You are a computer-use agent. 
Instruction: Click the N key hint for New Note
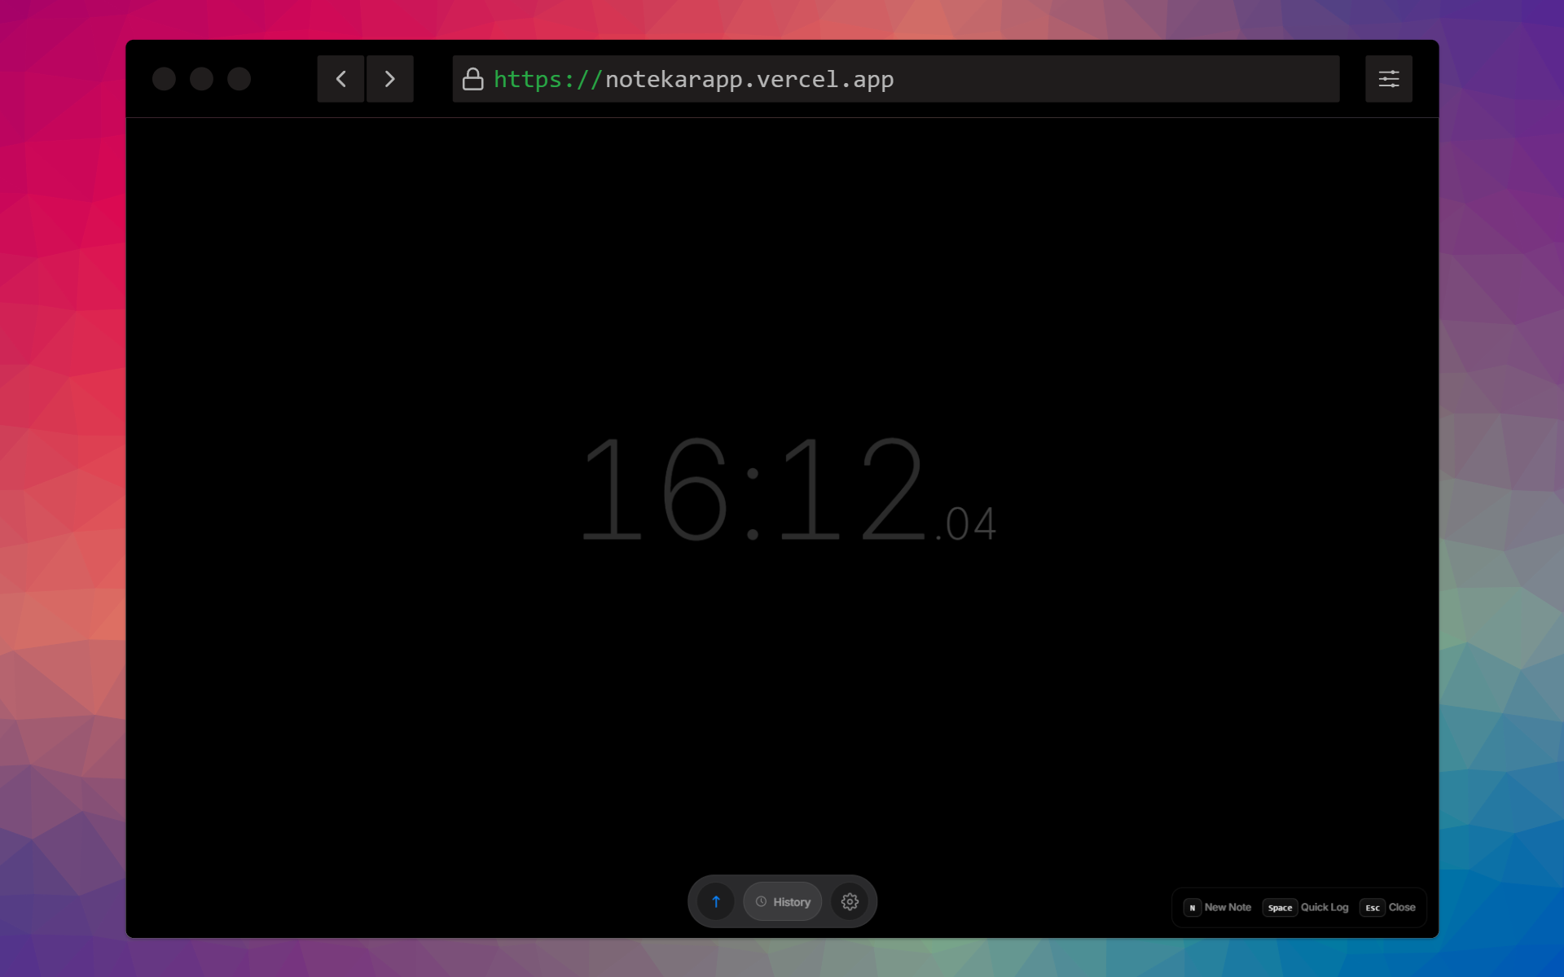[1192, 907]
